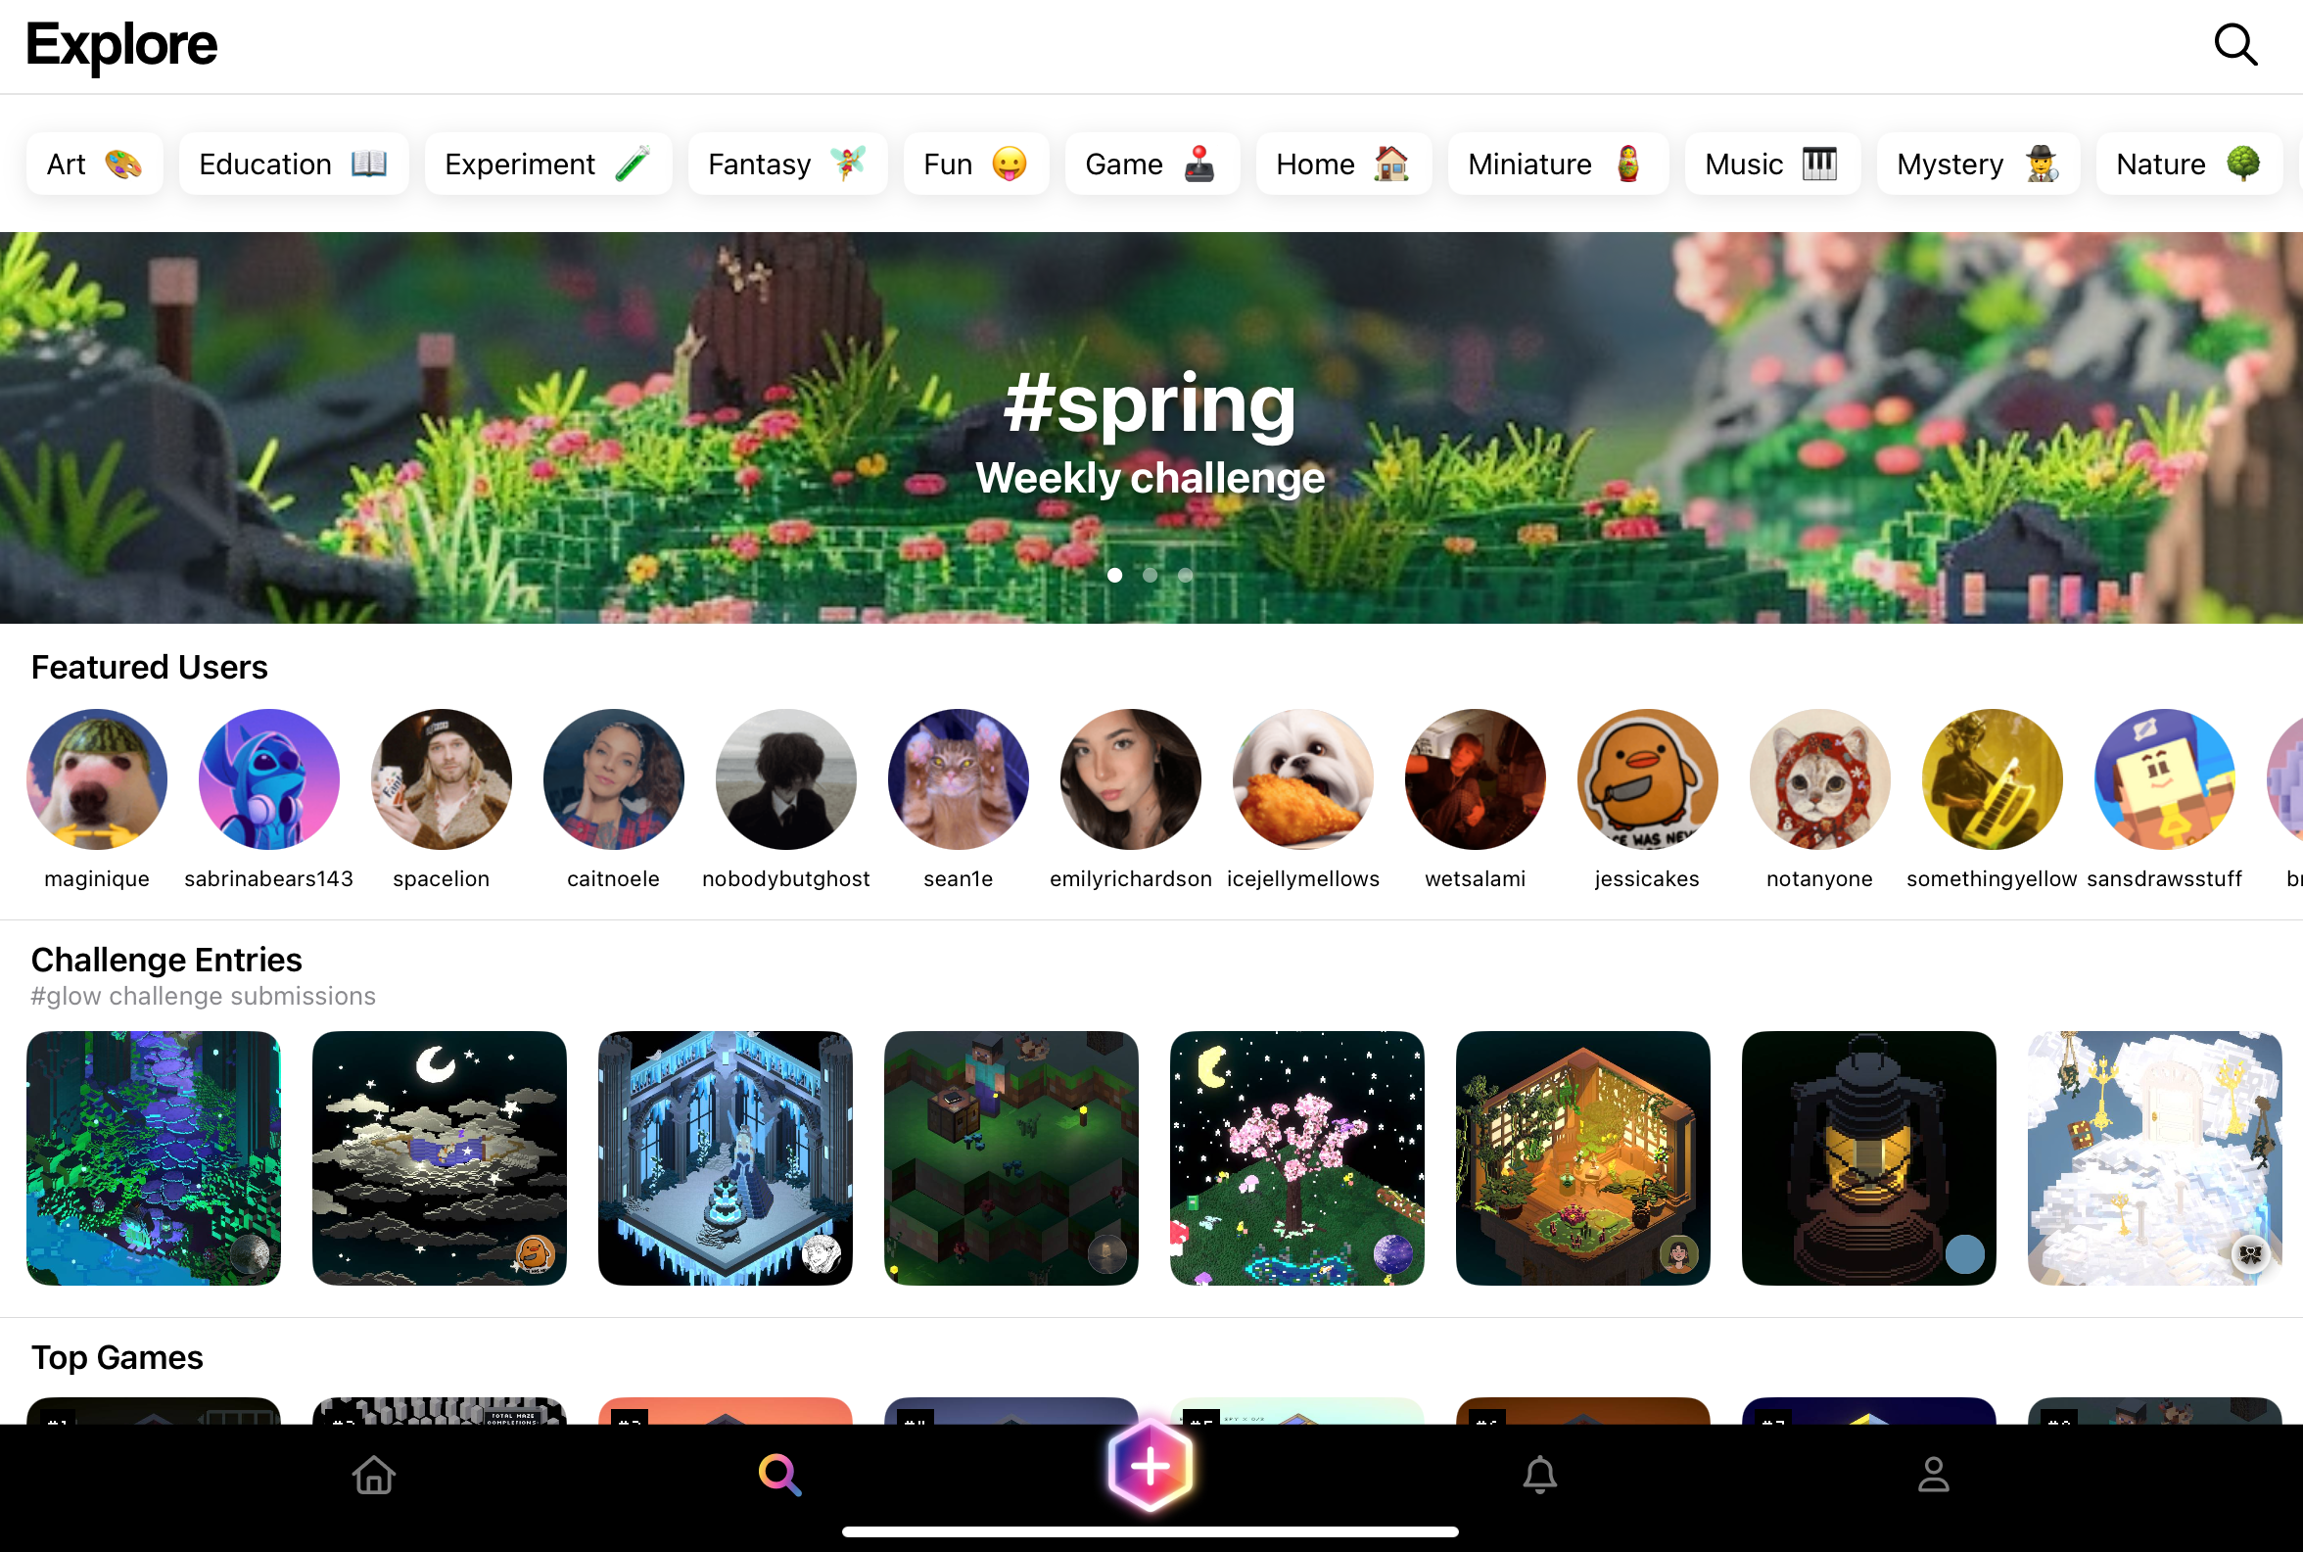Click the #glow challenge submissions label
2303x1552 pixels.
[203, 996]
